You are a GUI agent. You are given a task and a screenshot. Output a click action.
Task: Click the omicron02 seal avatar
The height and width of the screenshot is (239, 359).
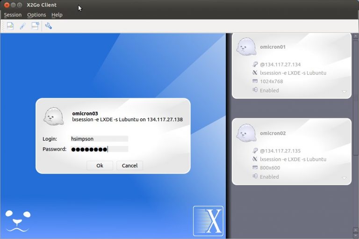tap(246, 133)
